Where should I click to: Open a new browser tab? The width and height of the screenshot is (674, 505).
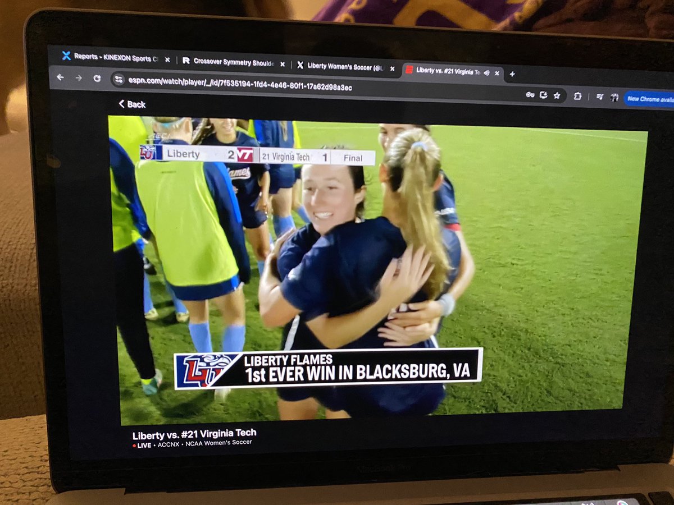click(512, 74)
